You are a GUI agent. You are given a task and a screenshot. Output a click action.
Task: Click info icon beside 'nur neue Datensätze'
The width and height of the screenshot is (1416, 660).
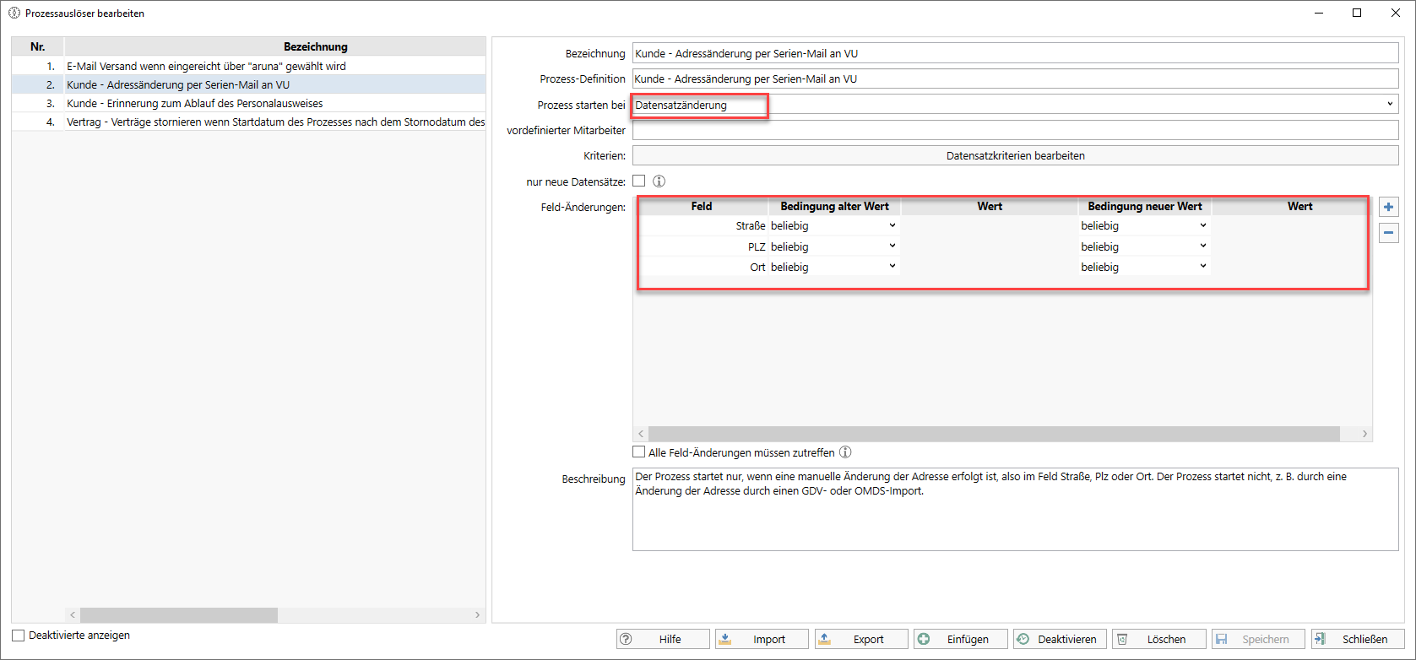(659, 181)
